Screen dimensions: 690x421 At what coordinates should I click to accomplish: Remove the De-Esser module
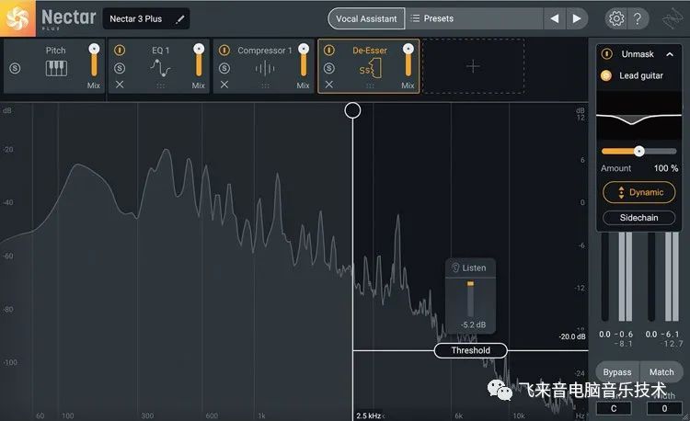pyautogui.click(x=328, y=85)
